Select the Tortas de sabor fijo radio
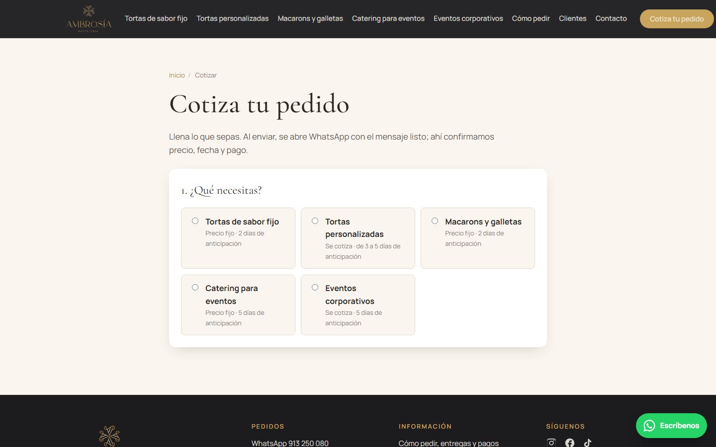Viewport: 716px width, 447px height. pyautogui.click(x=195, y=221)
